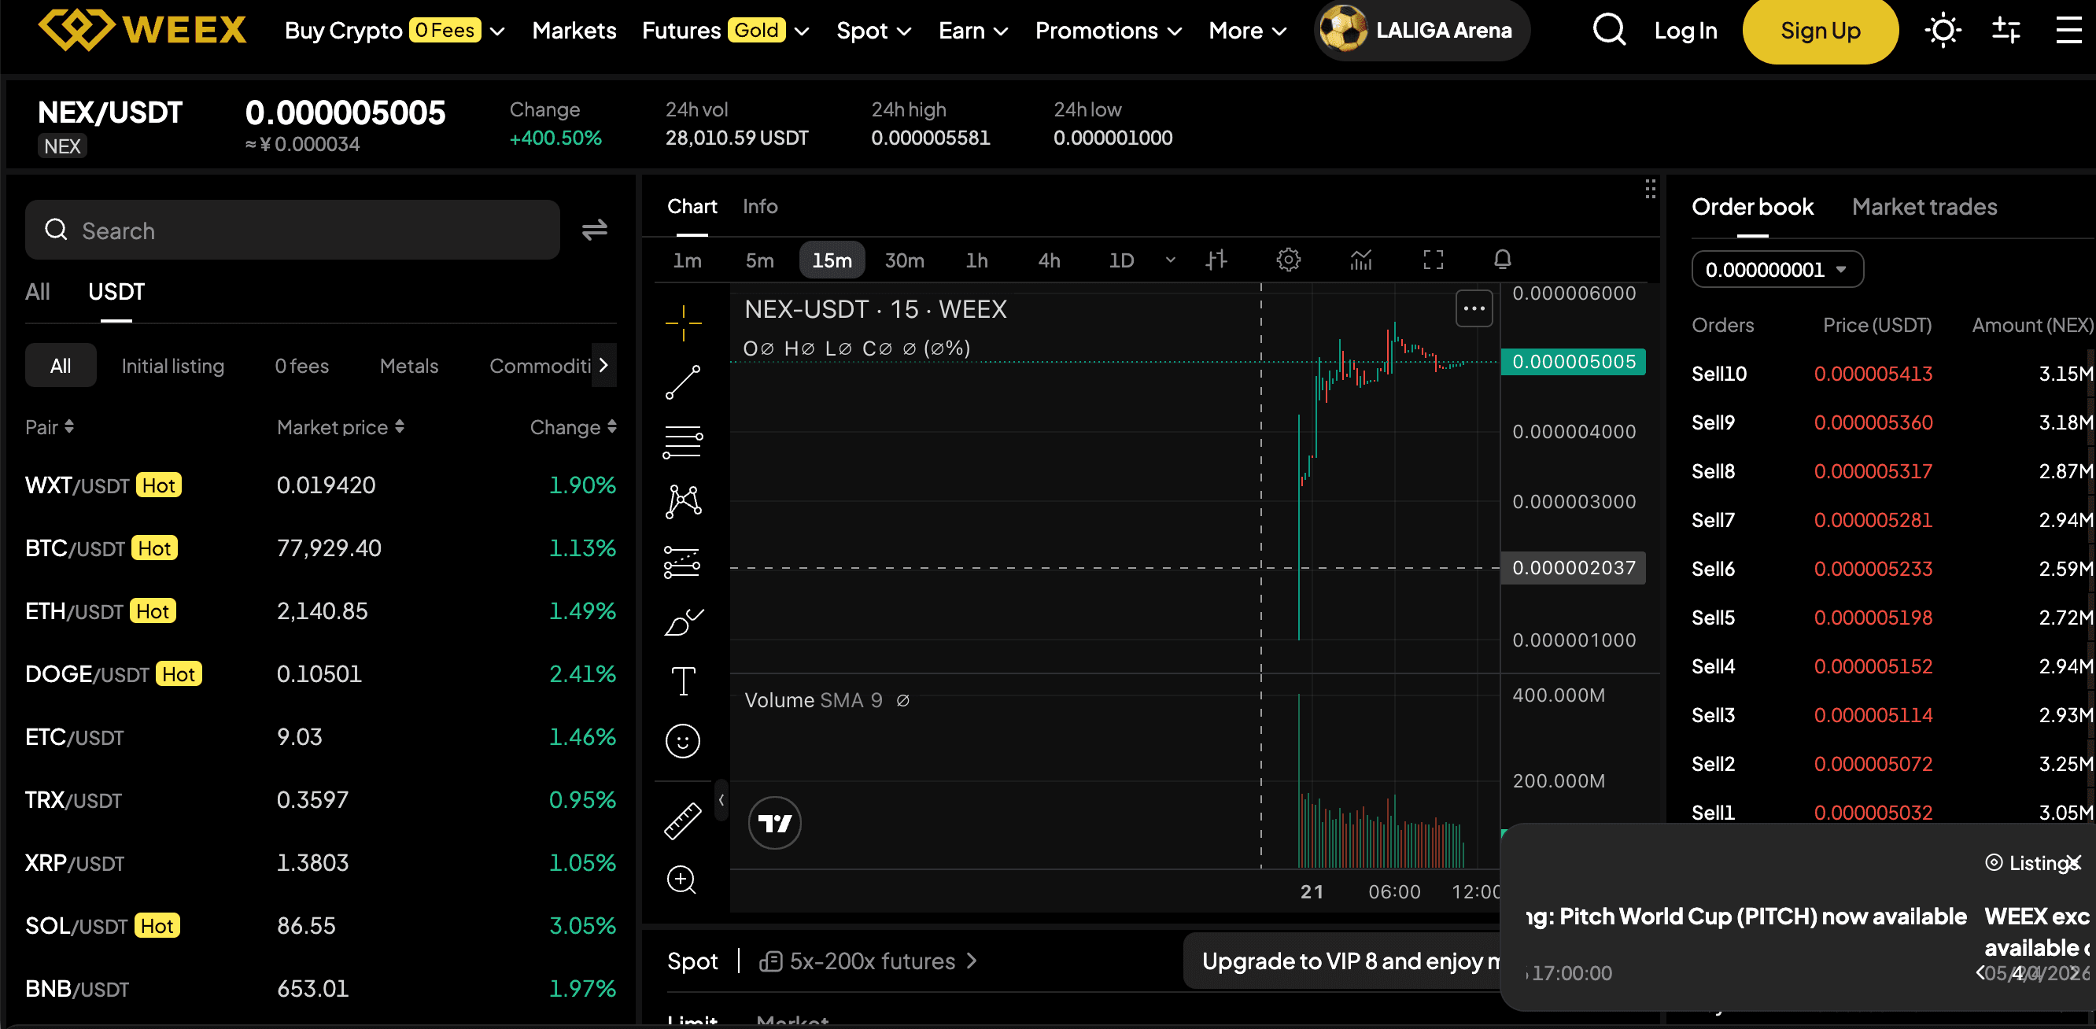Select the trend line drawing tool
This screenshot has height=1029, width=2096.
pyautogui.click(x=683, y=382)
